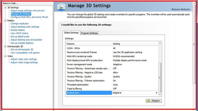This screenshot has height=111, width=198.
Task: Collapse the 3D Settings tree node
Action: pos(5,8)
